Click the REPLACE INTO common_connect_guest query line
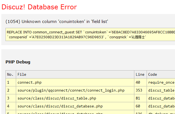This screenshot has width=175, height=114. [x=90, y=32]
